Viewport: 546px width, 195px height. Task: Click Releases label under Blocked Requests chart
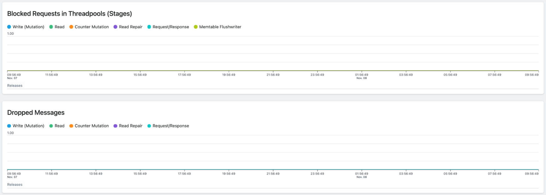click(x=15, y=86)
